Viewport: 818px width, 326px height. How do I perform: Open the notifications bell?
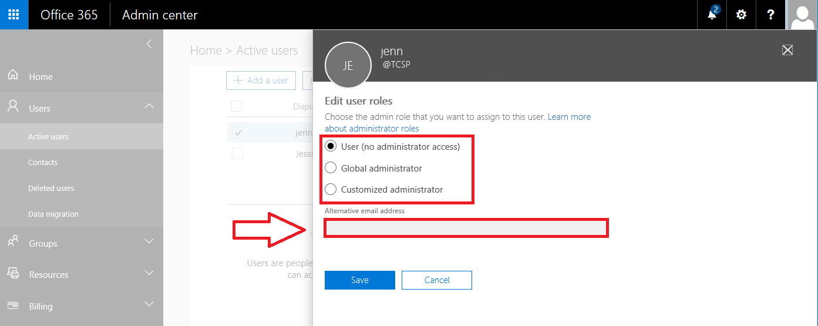(x=712, y=15)
